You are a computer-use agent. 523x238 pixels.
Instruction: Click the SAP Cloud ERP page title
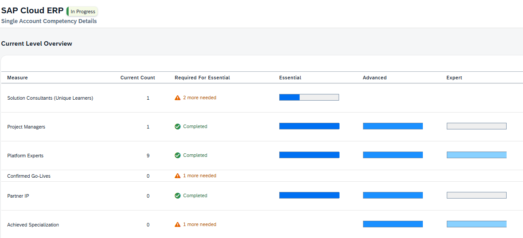(32, 11)
